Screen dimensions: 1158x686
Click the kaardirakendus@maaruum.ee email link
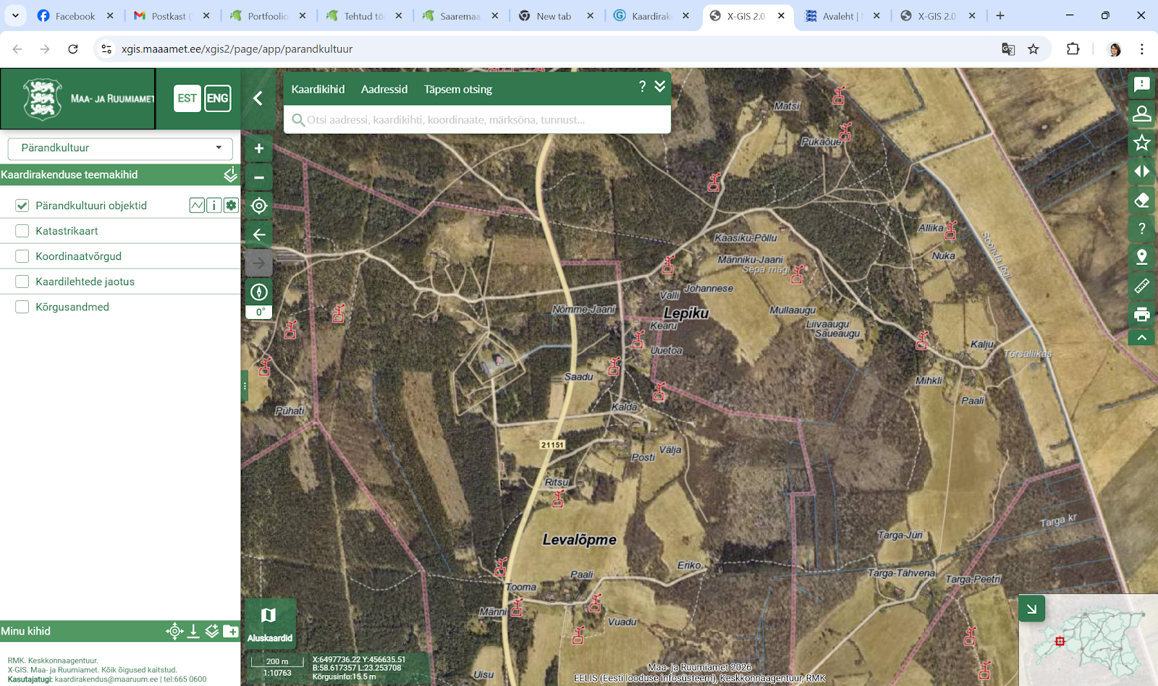(x=106, y=679)
